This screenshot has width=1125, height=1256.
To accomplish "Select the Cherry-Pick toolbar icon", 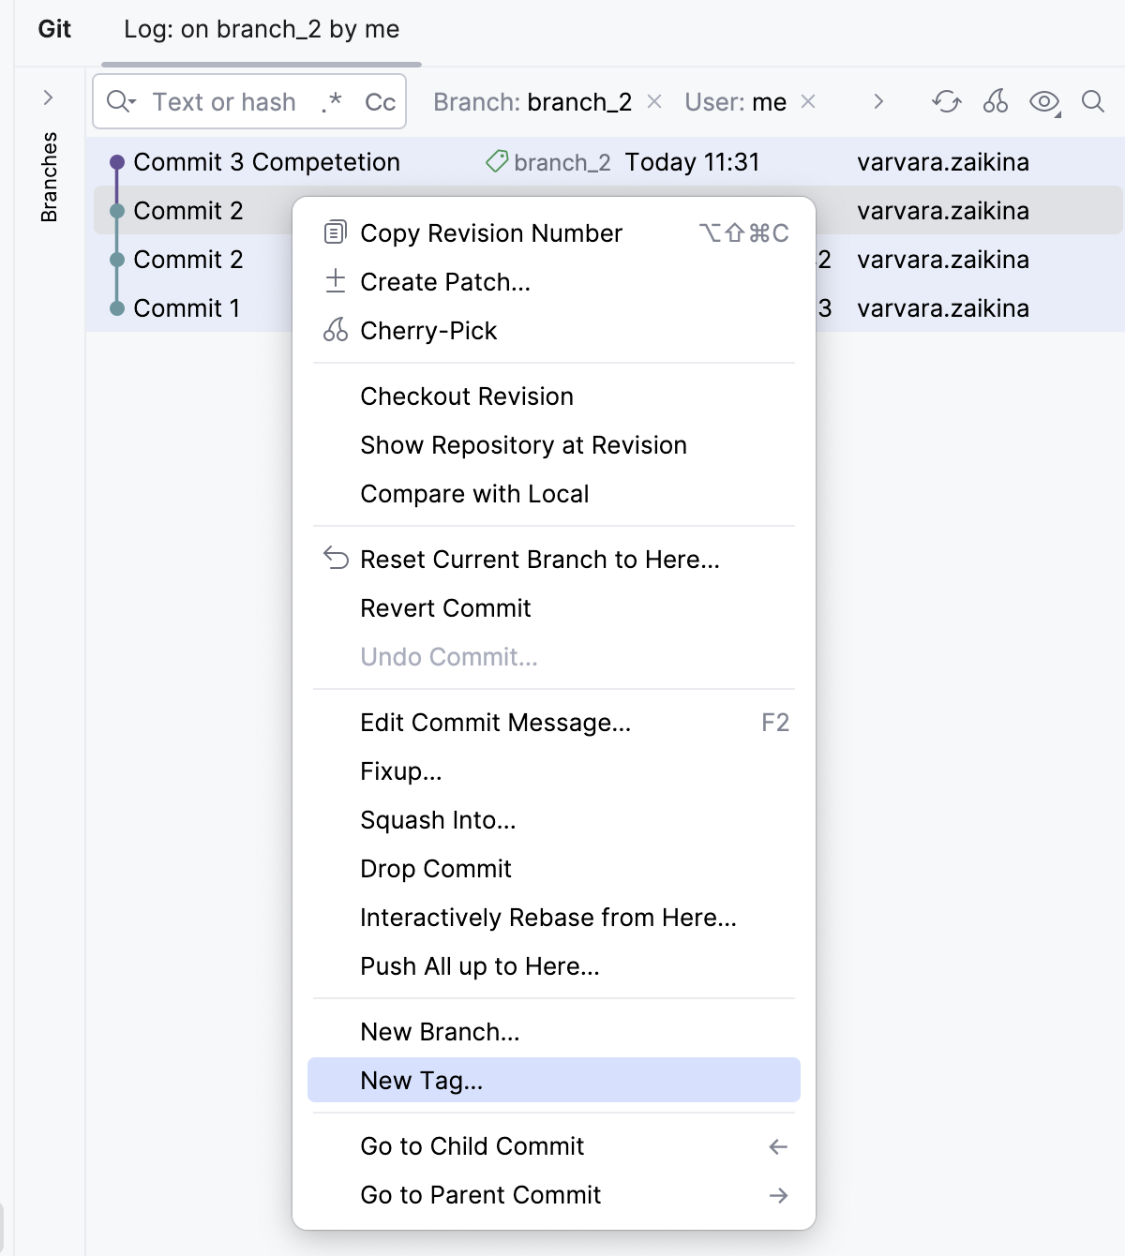I will pyautogui.click(x=996, y=103).
